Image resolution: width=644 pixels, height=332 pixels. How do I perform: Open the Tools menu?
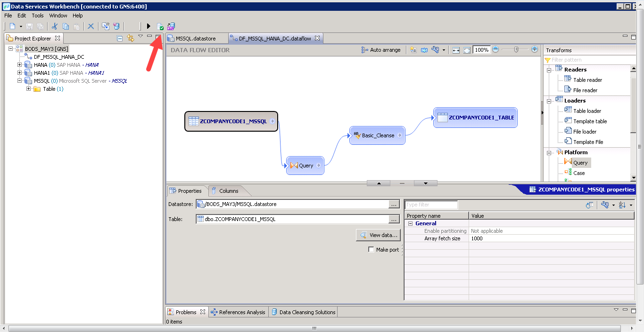pyautogui.click(x=38, y=16)
